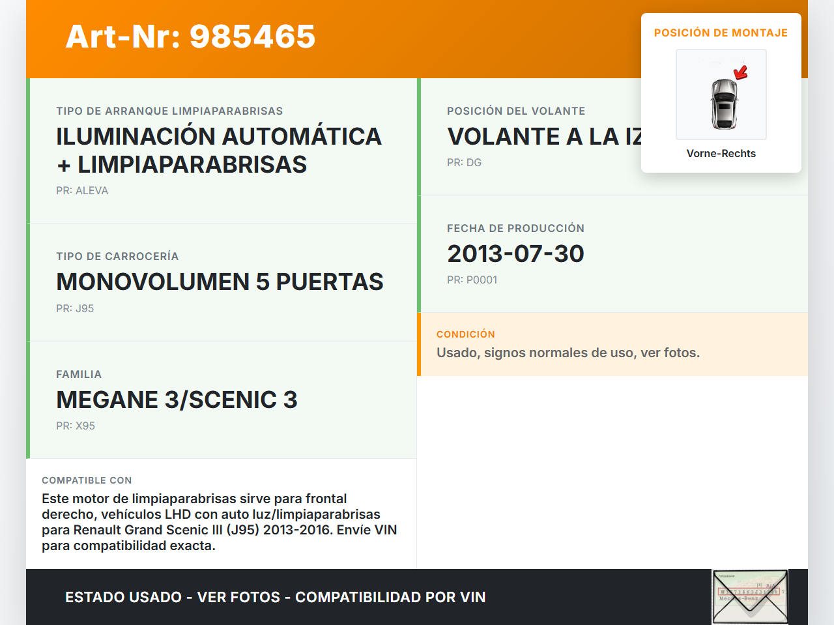The height and width of the screenshot is (625, 834).
Task: Click FECHA DE PRODUCCIÓN label
Action: (515, 228)
